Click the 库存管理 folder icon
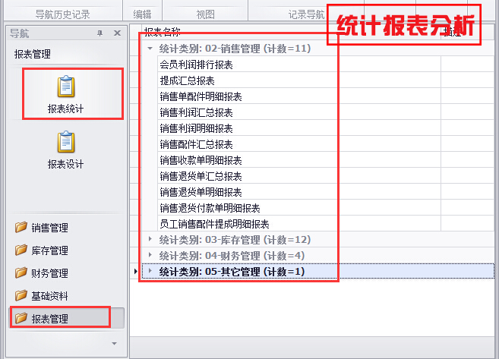Screen dimensions: 499x359 (x=21, y=250)
